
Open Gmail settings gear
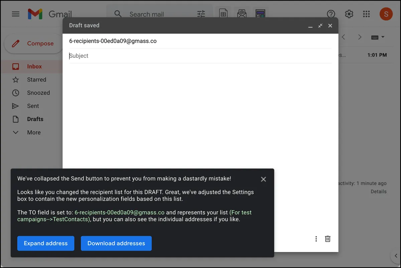point(349,14)
